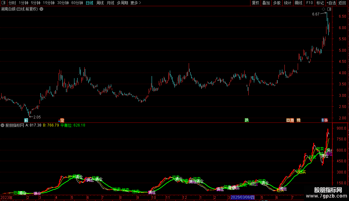Click the B: 766.79 indicator value
Viewport: 349px width, 201px height.
[x=51, y=125]
